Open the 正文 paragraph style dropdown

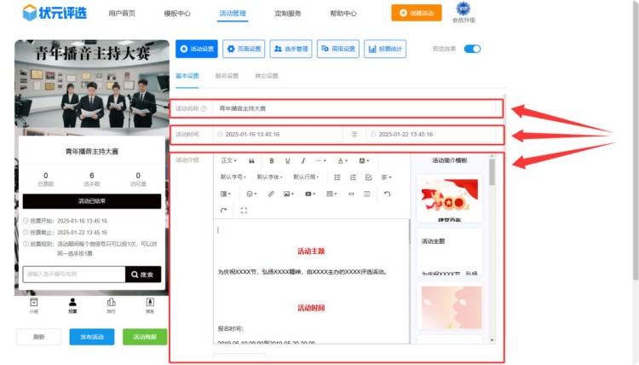tap(228, 160)
